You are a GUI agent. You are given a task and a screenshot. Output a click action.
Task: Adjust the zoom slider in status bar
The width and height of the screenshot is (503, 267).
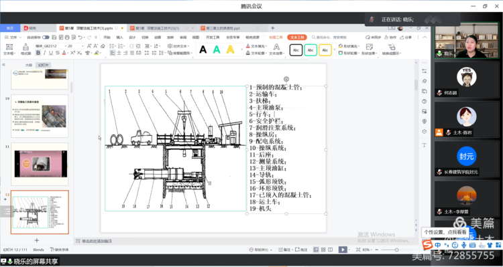click(396, 250)
